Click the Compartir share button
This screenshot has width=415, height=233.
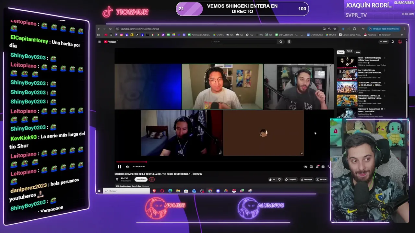click(x=291, y=179)
